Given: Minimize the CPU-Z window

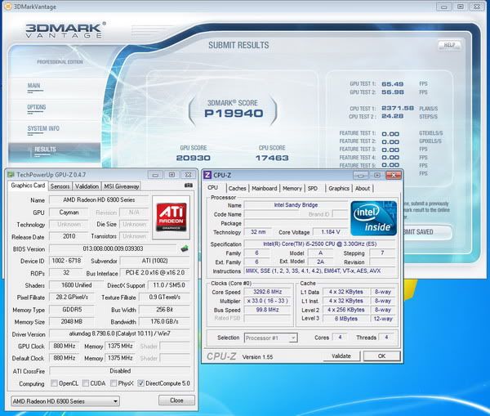Looking at the screenshot, I should pos(360,175).
